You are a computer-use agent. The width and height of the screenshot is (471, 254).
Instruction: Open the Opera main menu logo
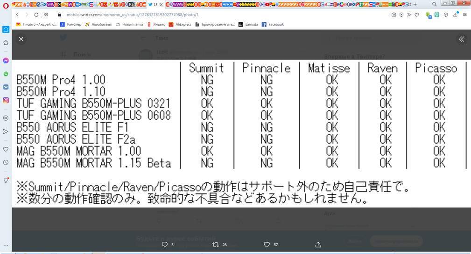[5, 6]
